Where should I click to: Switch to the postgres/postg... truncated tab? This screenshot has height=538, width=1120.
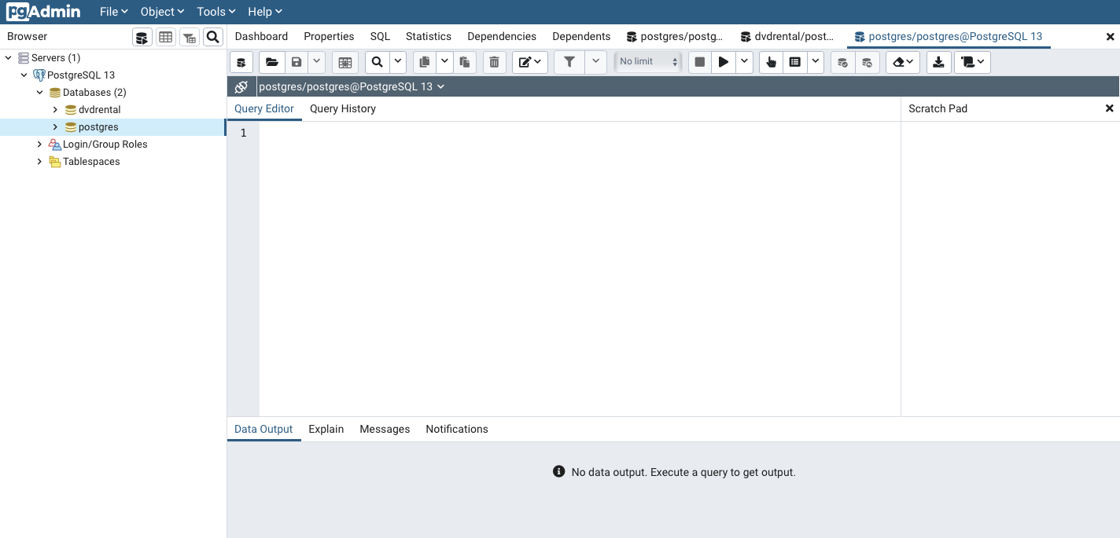point(675,36)
